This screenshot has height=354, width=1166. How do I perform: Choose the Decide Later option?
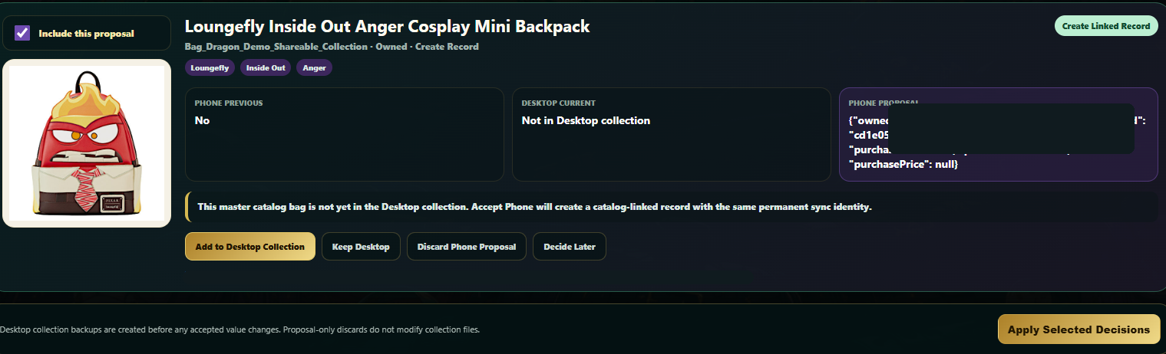570,247
